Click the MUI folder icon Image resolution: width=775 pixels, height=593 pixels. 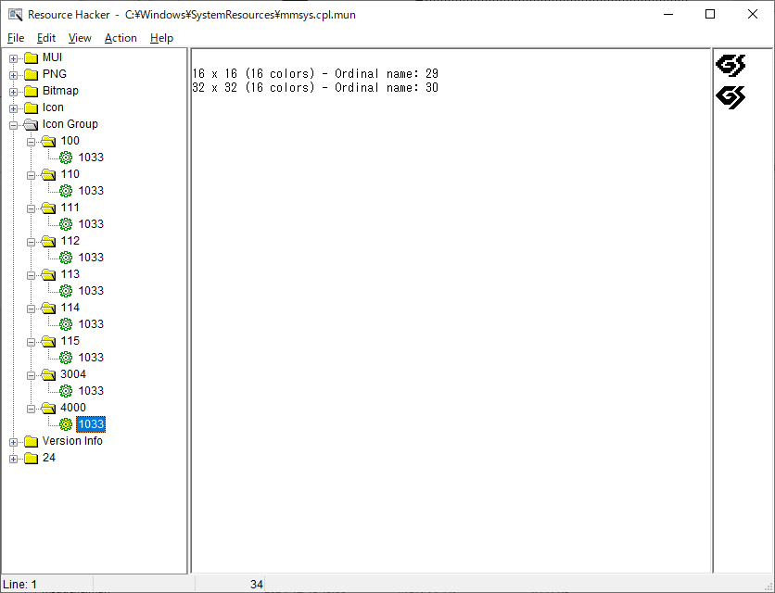[x=32, y=57]
